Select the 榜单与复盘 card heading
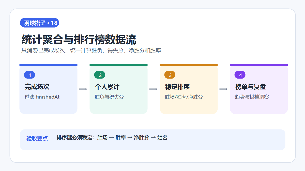 [251, 87]
